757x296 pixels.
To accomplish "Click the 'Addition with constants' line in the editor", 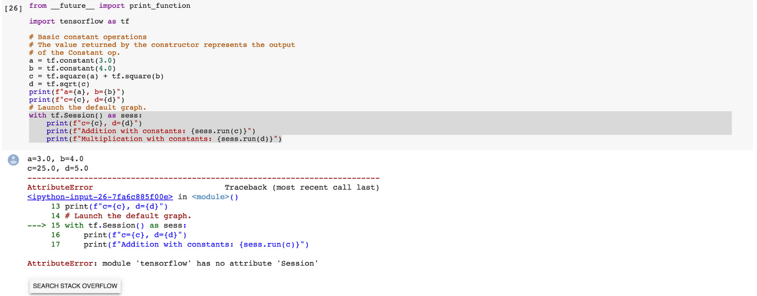I will (x=151, y=131).
